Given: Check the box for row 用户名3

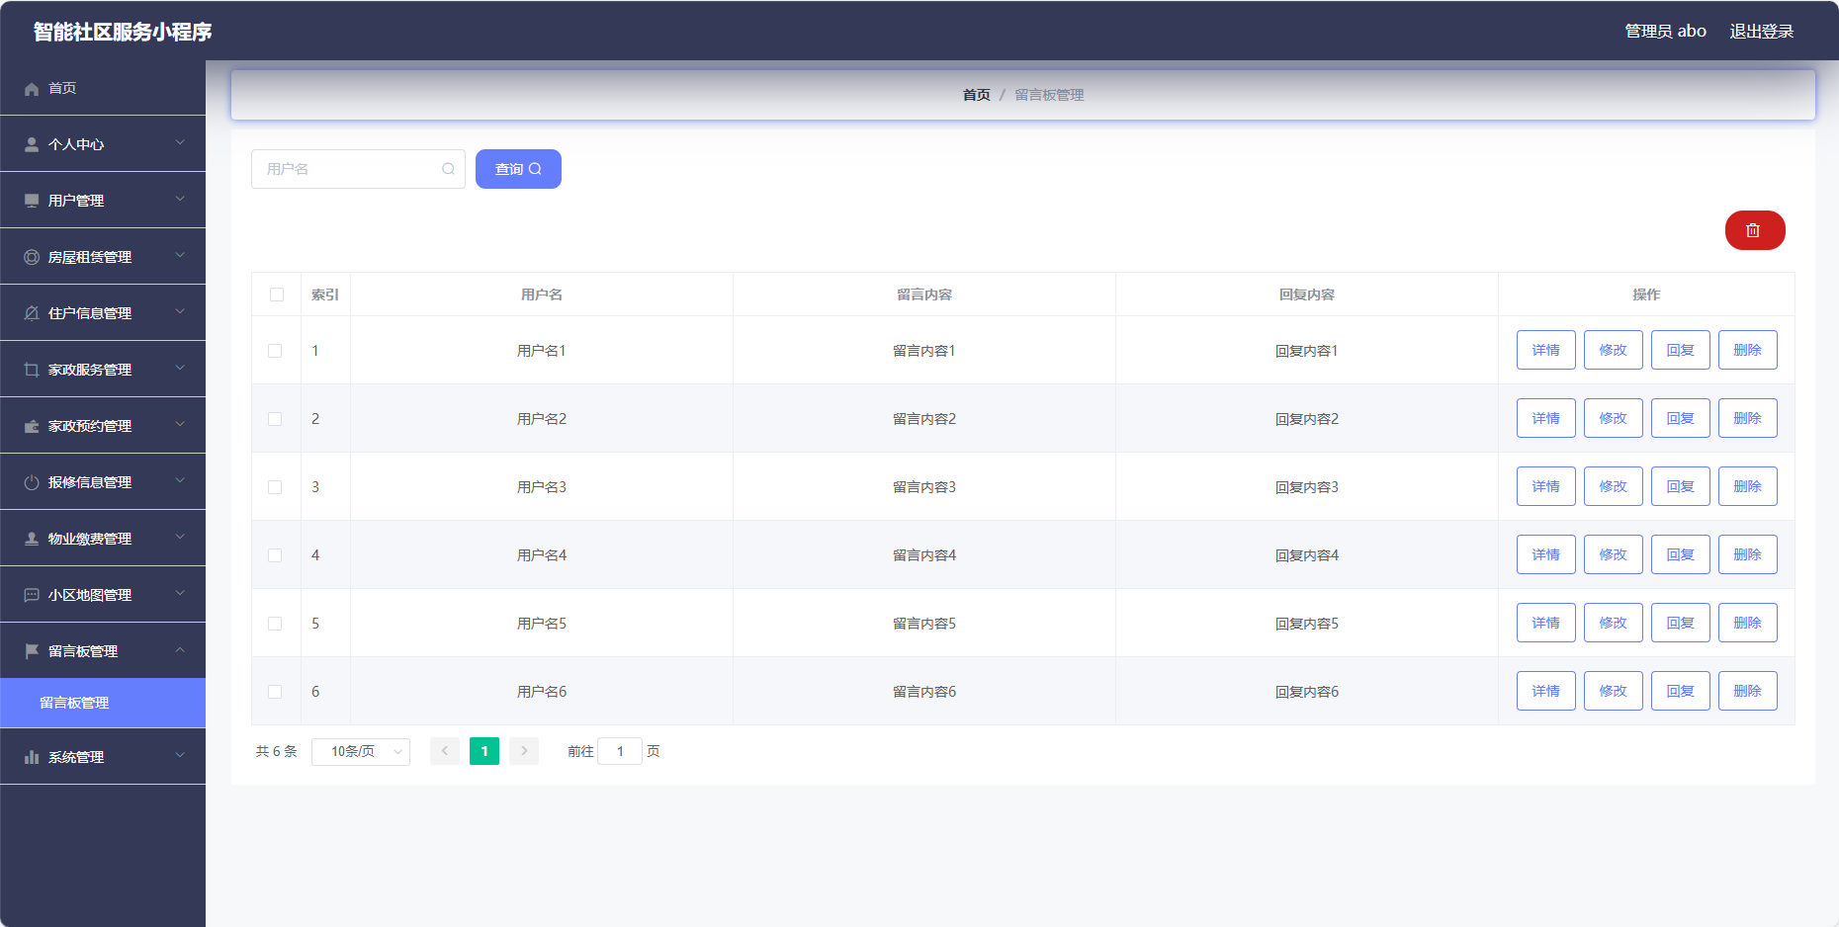Looking at the screenshot, I should pos(275,487).
